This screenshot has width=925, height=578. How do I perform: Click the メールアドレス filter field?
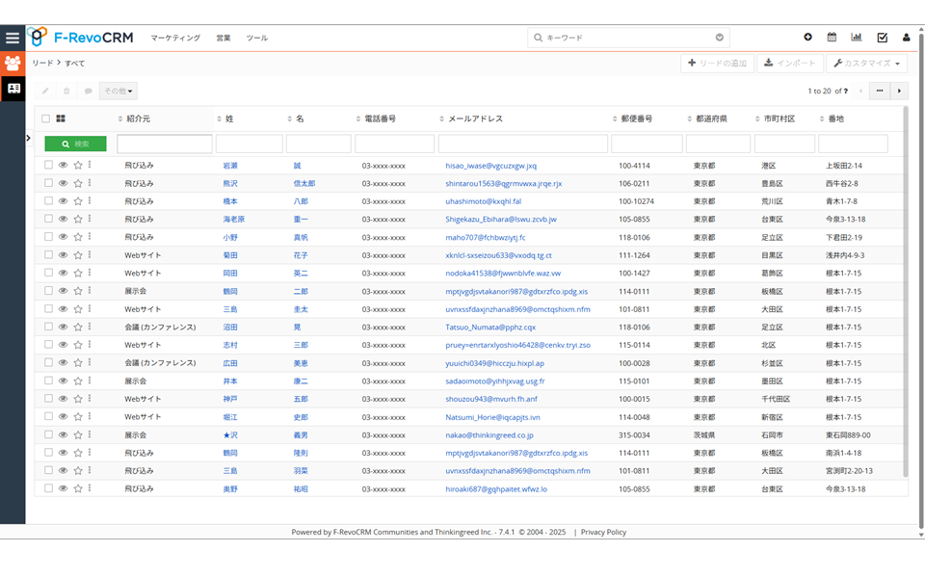523,144
